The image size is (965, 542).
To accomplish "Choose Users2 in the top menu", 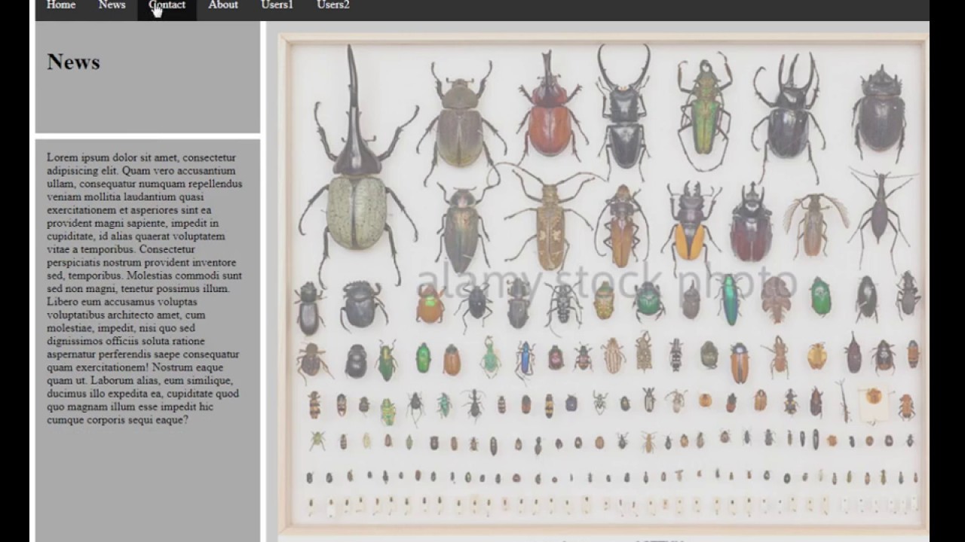I will click(x=333, y=5).
